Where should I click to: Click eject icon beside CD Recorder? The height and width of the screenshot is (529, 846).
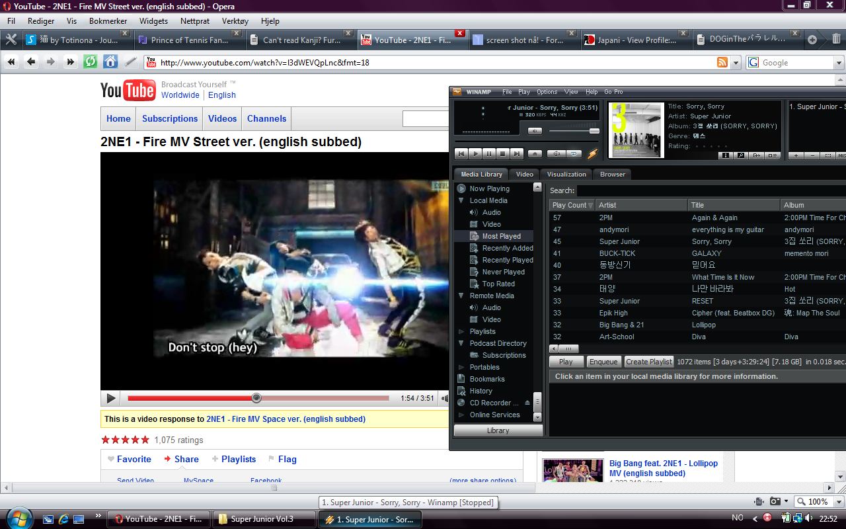pos(527,403)
